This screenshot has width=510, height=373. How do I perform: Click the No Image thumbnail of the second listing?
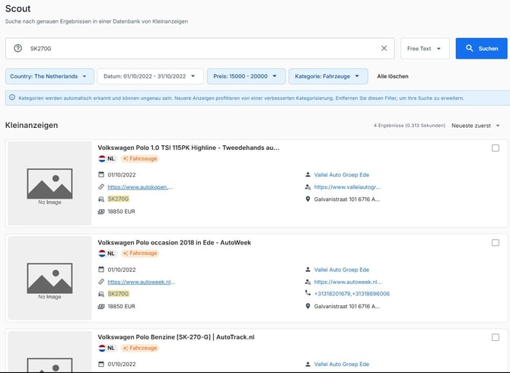tap(49, 278)
